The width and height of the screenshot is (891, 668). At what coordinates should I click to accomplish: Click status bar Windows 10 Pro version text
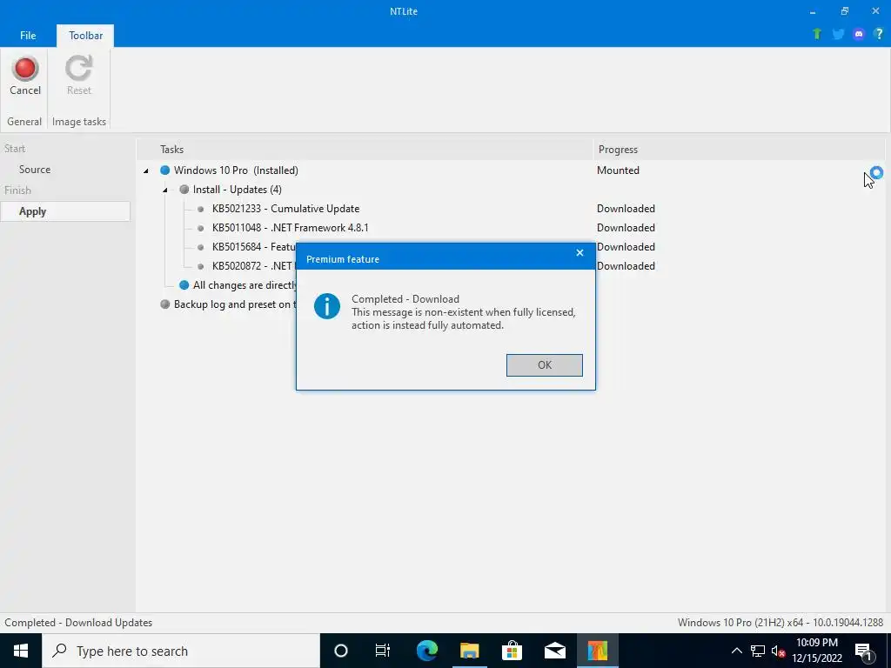(x=780, y=623)
